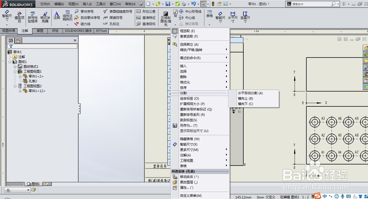Open the Tables (表格) toolbar dropdown arrow
368x199 pixels.
(x=210, y=25)
